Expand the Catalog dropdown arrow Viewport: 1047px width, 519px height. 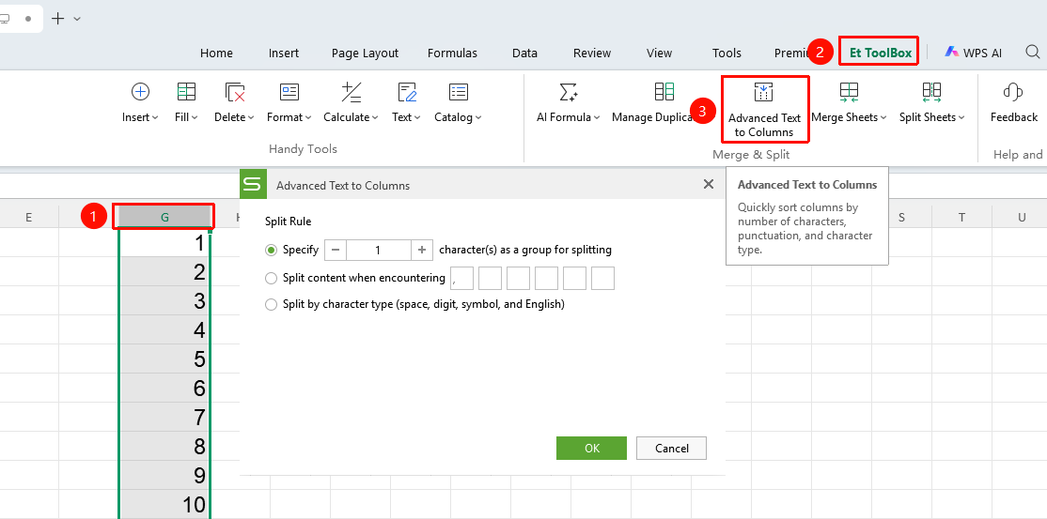(478, 117)
